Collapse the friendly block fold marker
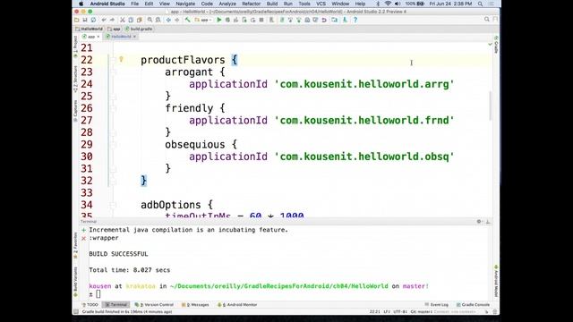Viewport: 573px width, 322px height. (113, 108)
